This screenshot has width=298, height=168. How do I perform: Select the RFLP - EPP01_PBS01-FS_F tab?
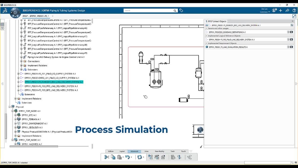coord(36,16)
